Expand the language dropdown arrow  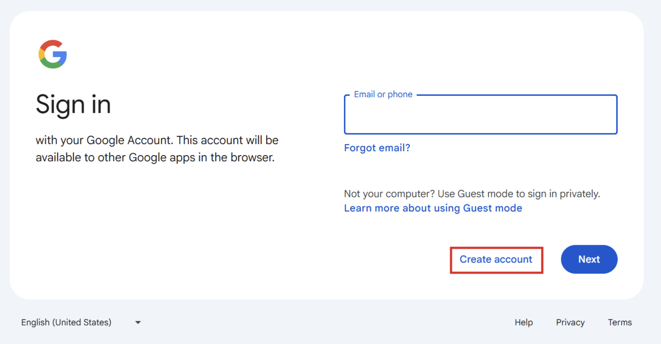point(138,322)
